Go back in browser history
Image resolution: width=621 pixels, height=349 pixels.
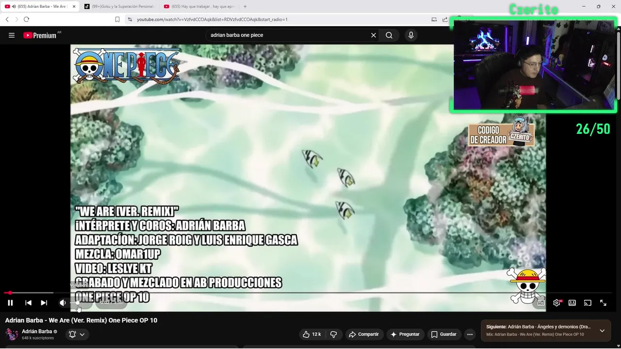(x=7, y=19)
